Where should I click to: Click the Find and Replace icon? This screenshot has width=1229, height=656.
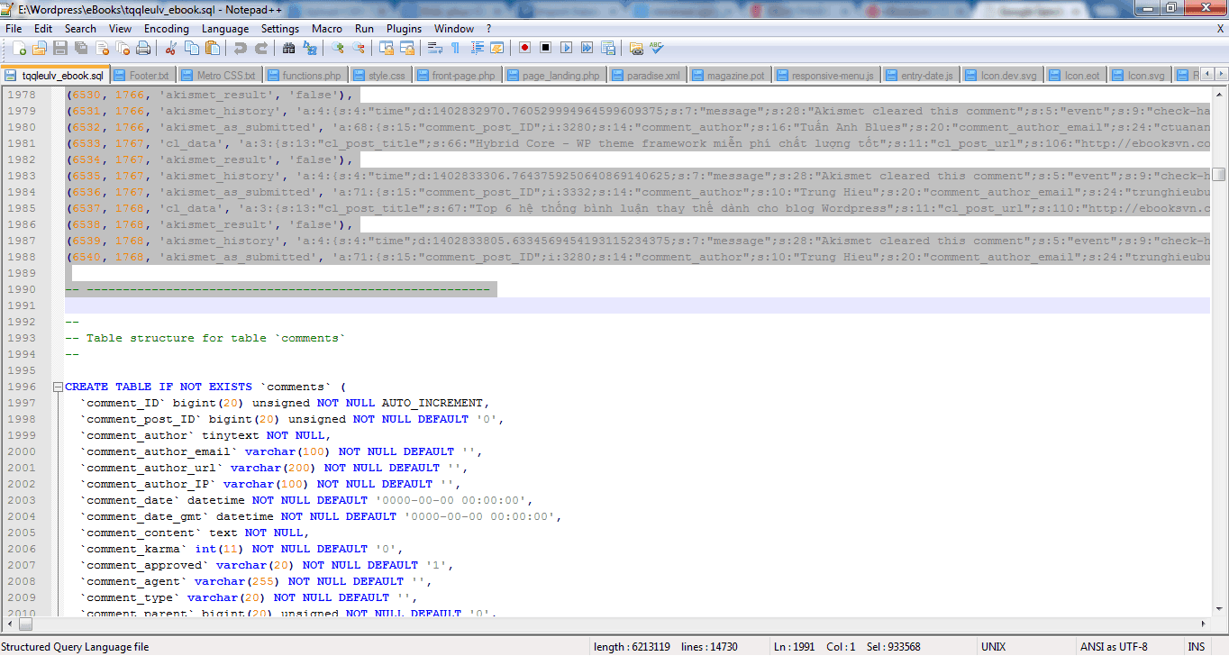point(310,48)
